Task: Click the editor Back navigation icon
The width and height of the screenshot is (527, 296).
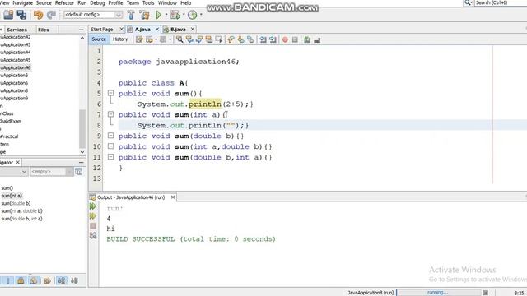Action: [x=149, y=39]
